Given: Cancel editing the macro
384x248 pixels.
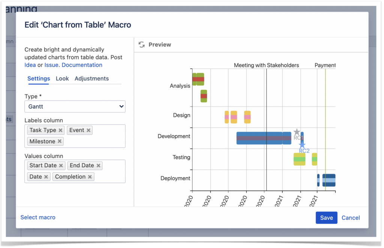Looking at the screenshot, I should point(351,218).
